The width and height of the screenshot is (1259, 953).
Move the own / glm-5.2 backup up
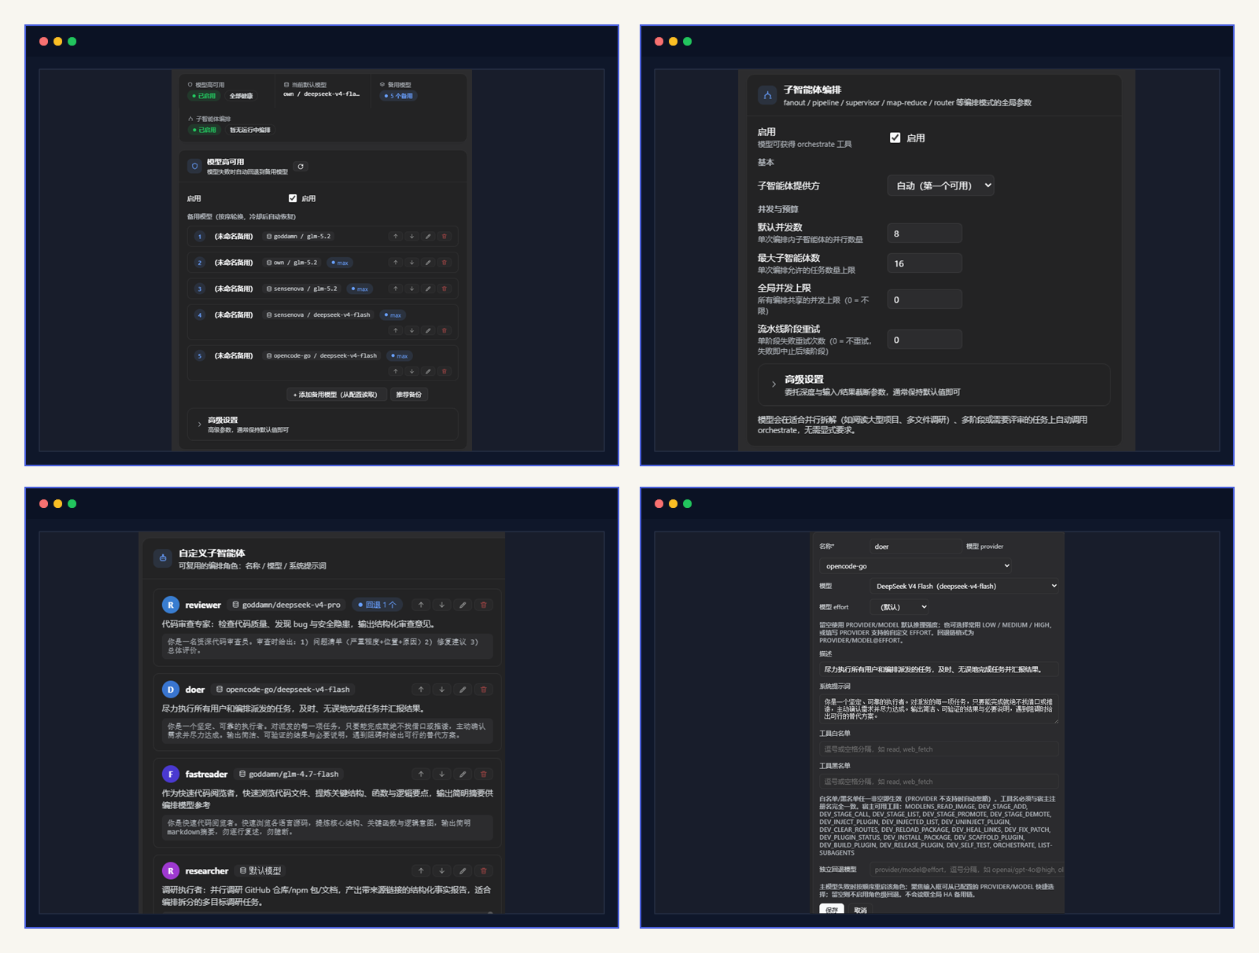(396, 263)
